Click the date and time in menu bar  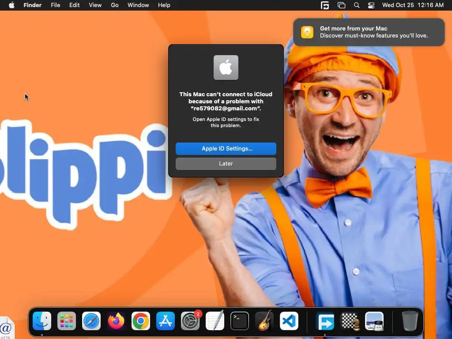coord(413,5)
